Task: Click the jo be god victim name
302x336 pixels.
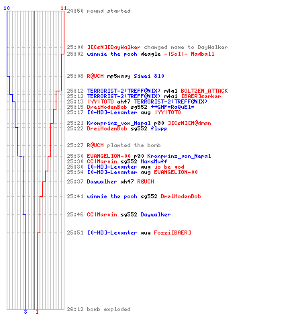Action: (x=169, y=167)
